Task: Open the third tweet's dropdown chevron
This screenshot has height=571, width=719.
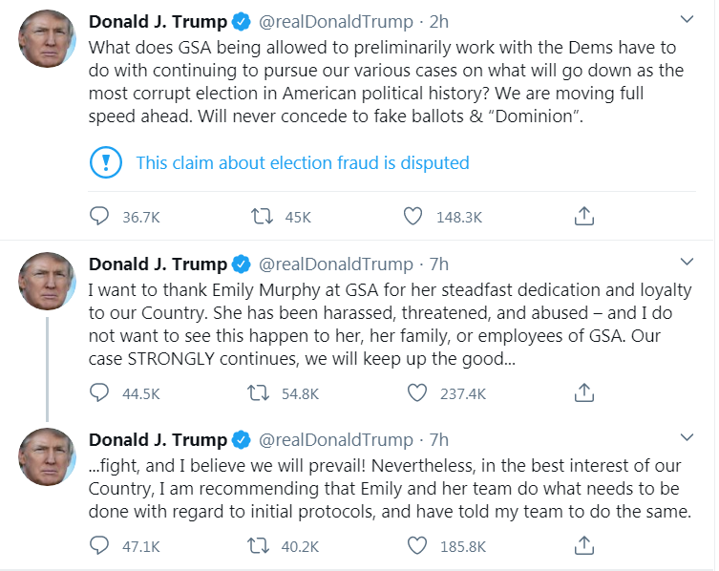Action: coord(687,437)
